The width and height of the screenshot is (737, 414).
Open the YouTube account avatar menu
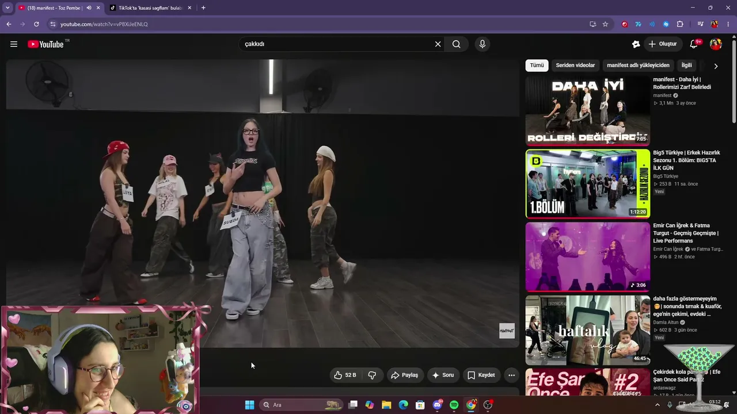click(716, 44)
